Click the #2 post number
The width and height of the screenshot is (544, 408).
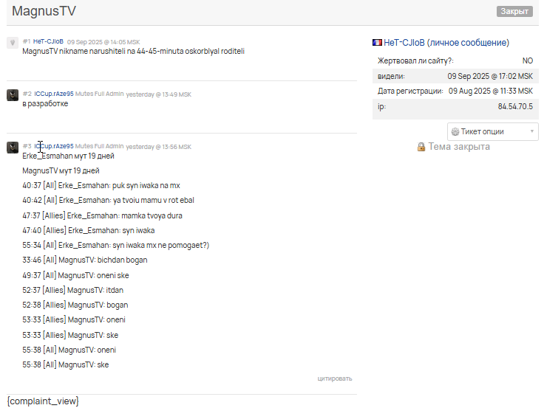point(27,94)
